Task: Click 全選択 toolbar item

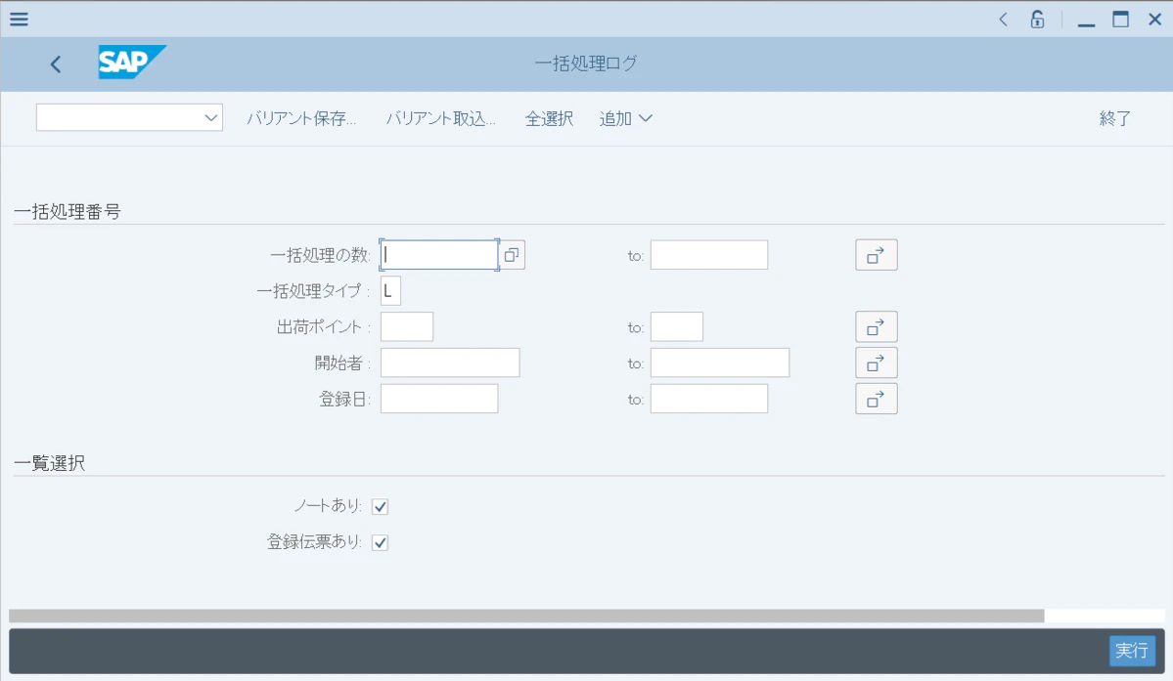Action: pos(549,119)
